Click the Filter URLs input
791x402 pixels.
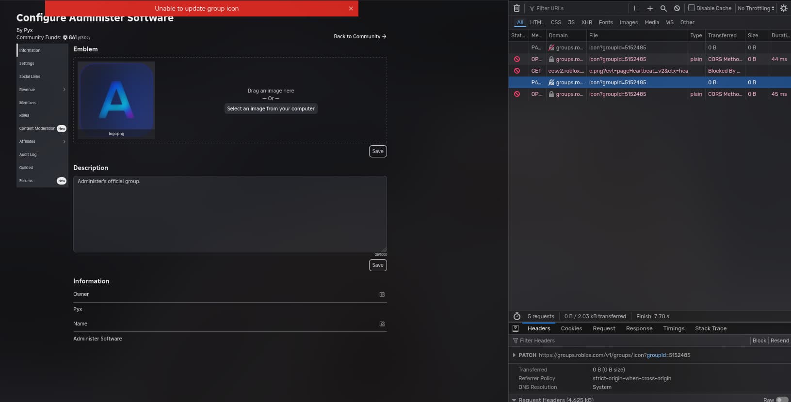577,8
